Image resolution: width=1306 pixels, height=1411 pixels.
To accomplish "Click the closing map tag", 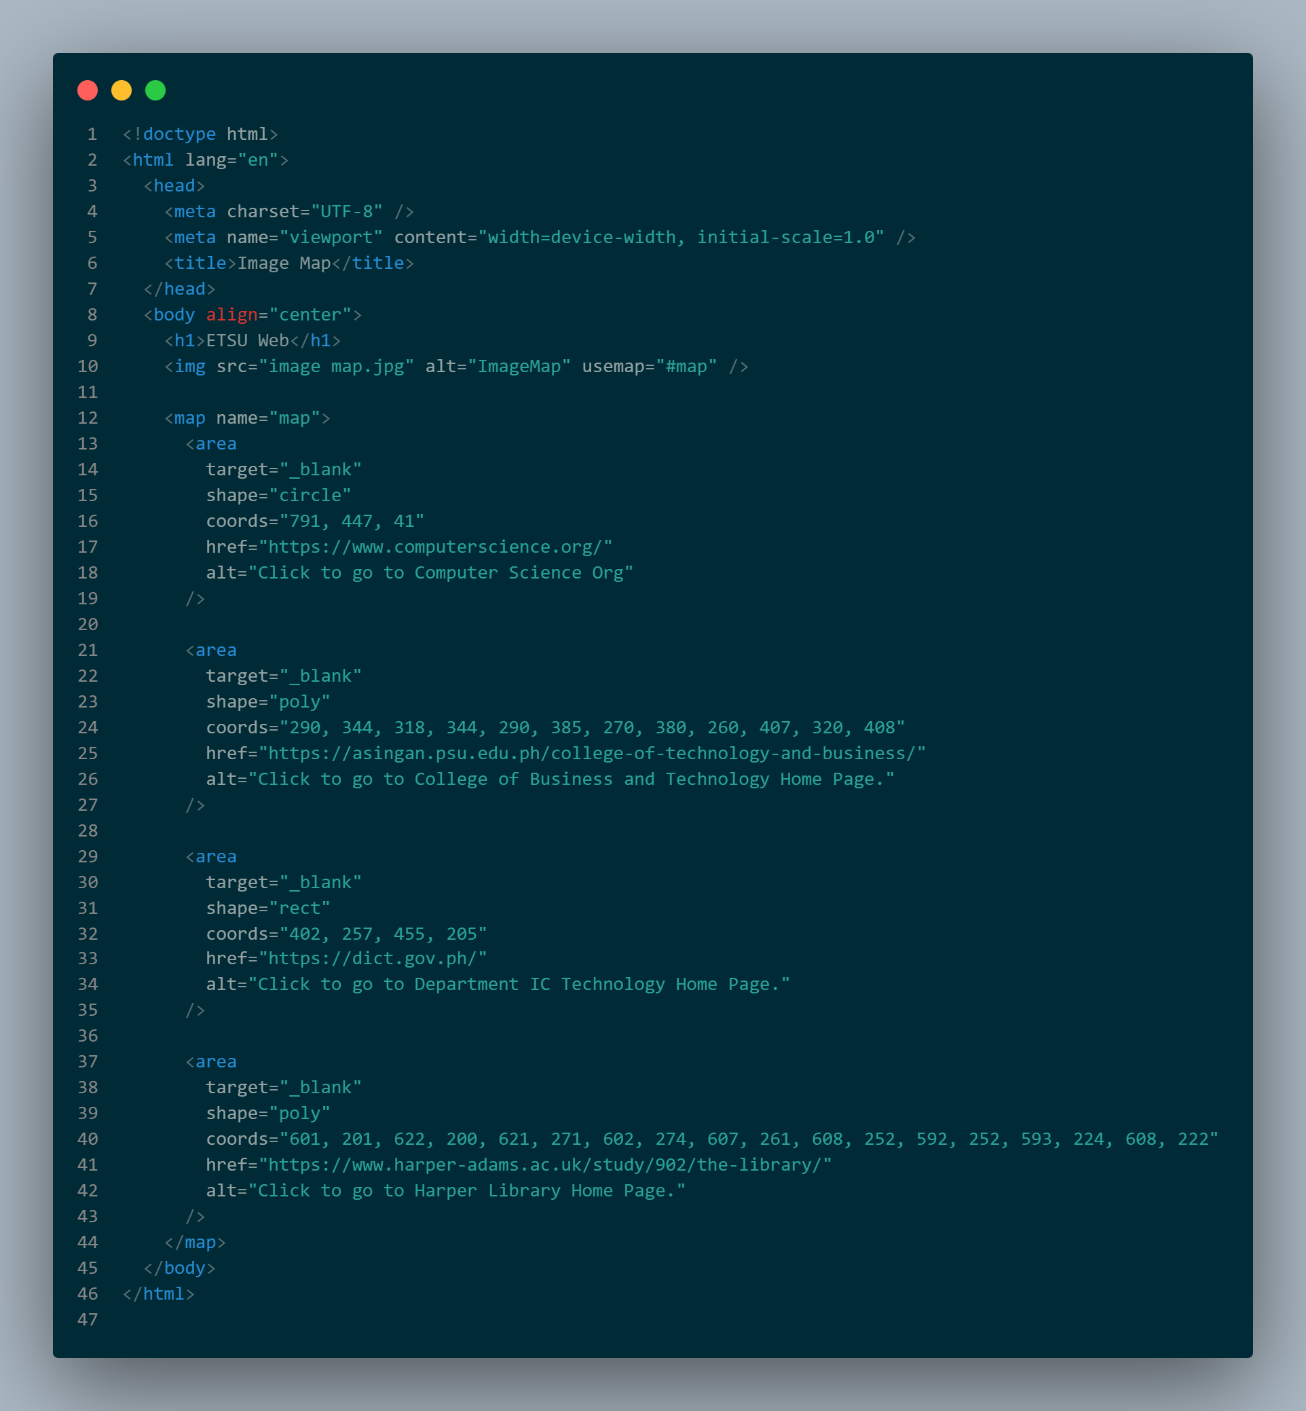I will [x=195, y=1243].
